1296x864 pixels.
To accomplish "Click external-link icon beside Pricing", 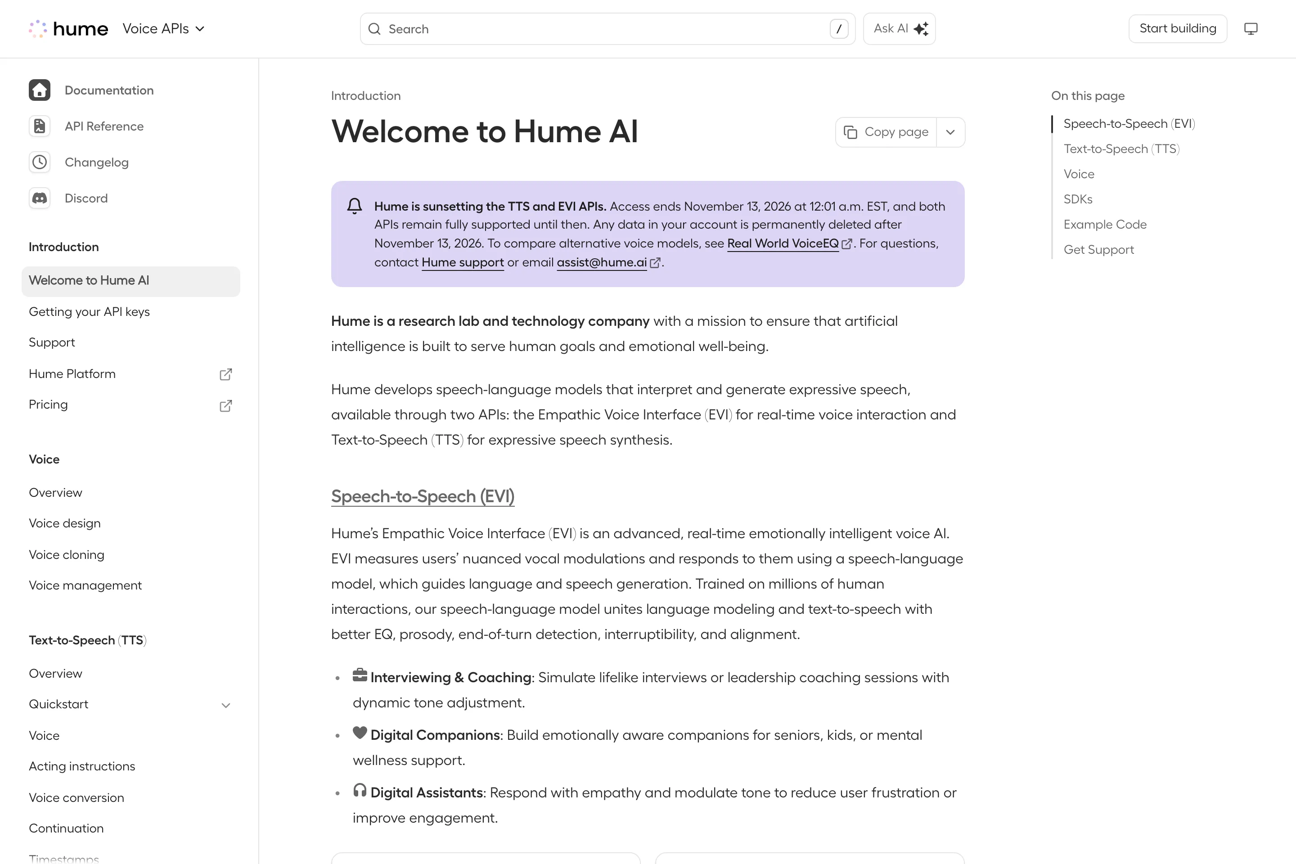I will pyautogui.click(x=226, y=406).
